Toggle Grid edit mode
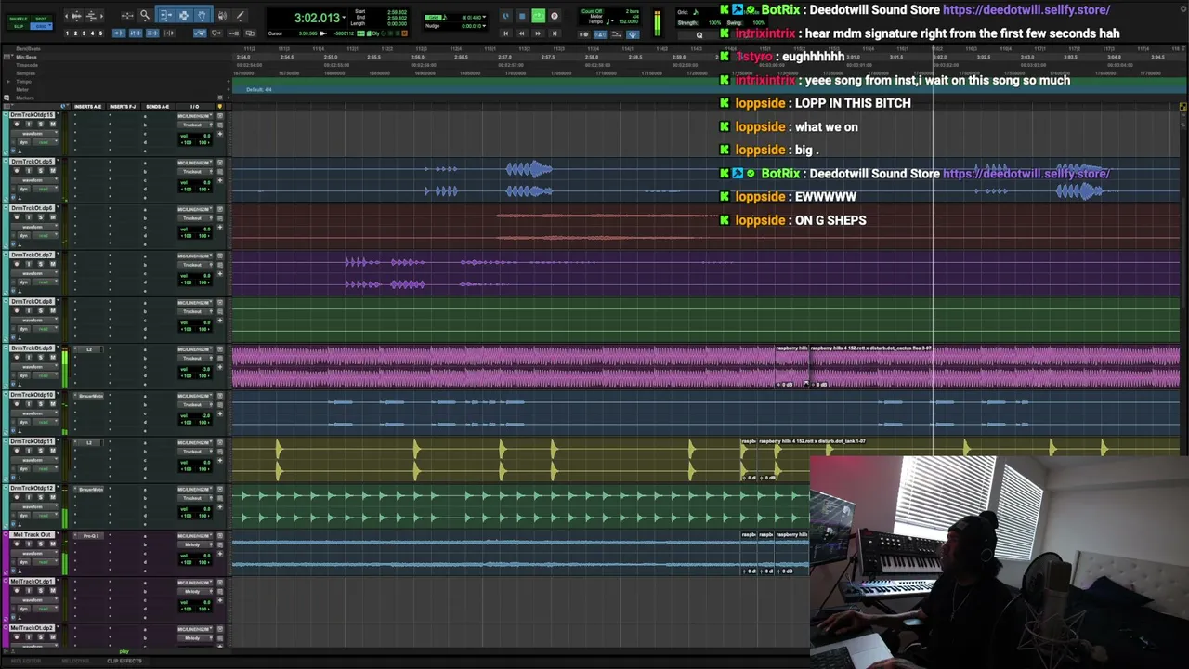 coord(39,26)
